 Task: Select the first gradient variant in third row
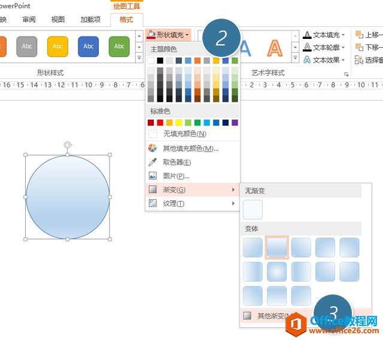253,296
